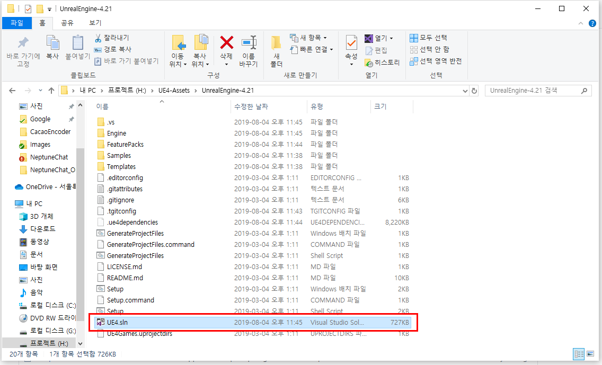Select OneDrive in navigation pane
Viewport: 602px width, 365px height.
click(x=45, y=187)
